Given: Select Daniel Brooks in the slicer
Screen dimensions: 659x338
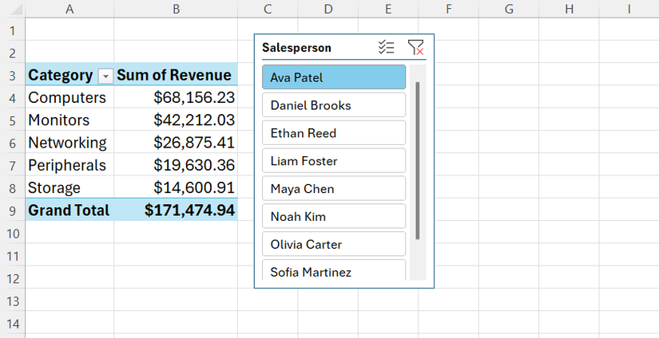Looking at the screenshot, I should pos(334,105).
